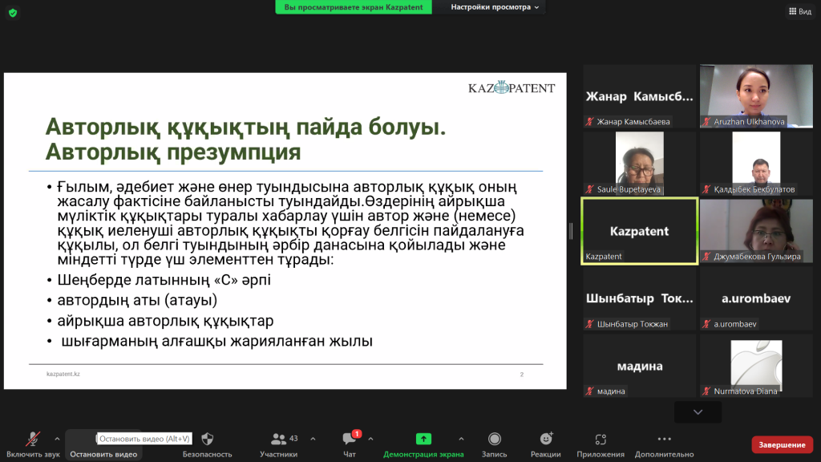Open the Chat panel
This screenshot has height=462, width=821.
[x=350, y=440]
